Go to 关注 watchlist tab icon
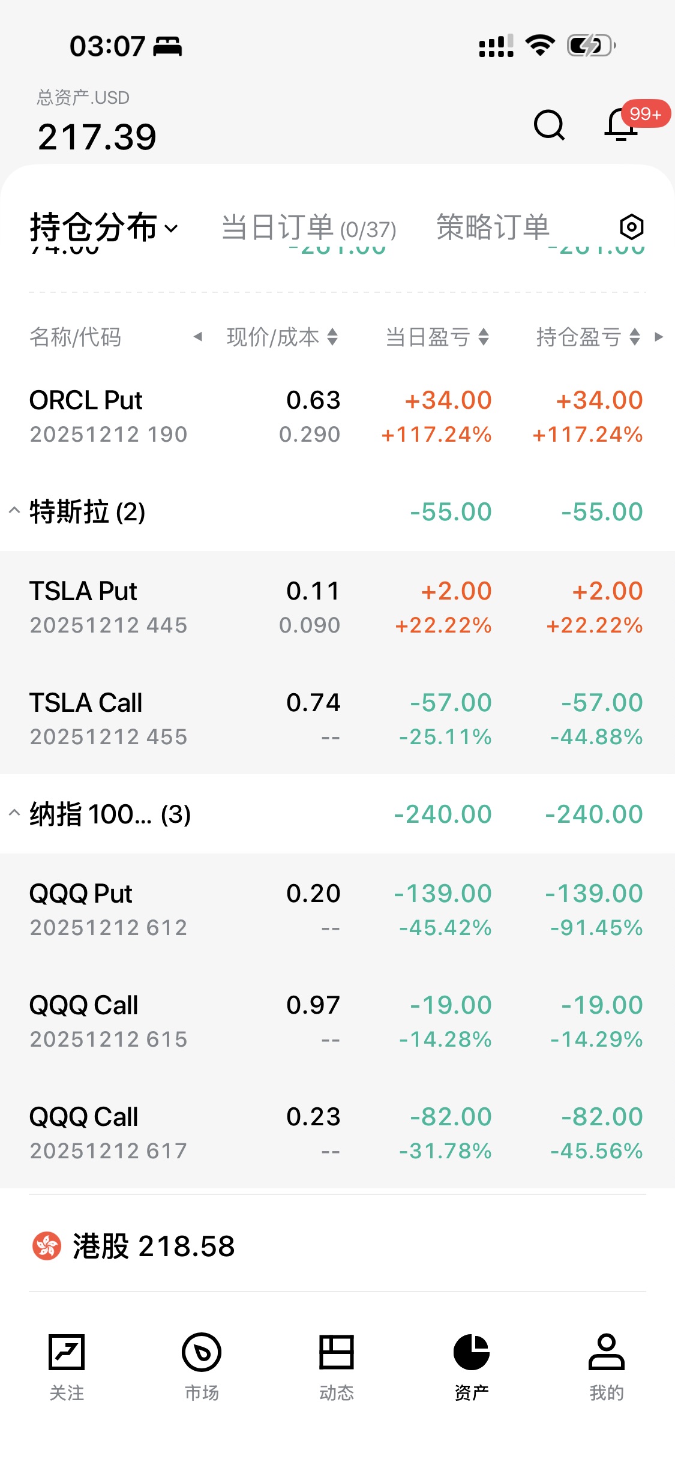 (x=67, y=1353)
